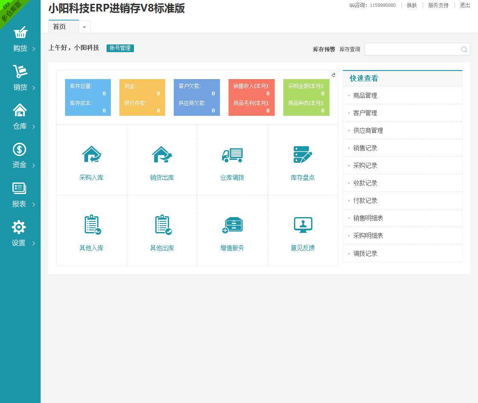Click the 换肤 skin link
The height and width of the screenshot is (403, 478).
click(x=412, y=5)
